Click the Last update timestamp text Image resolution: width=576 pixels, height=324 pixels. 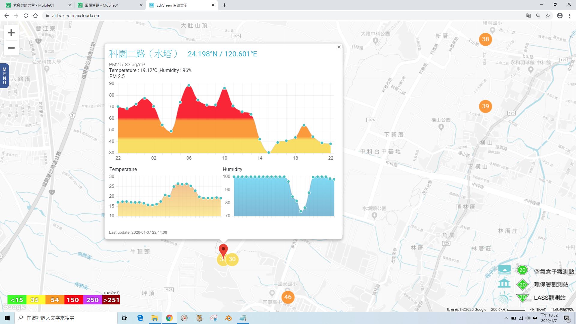(138, 232)
